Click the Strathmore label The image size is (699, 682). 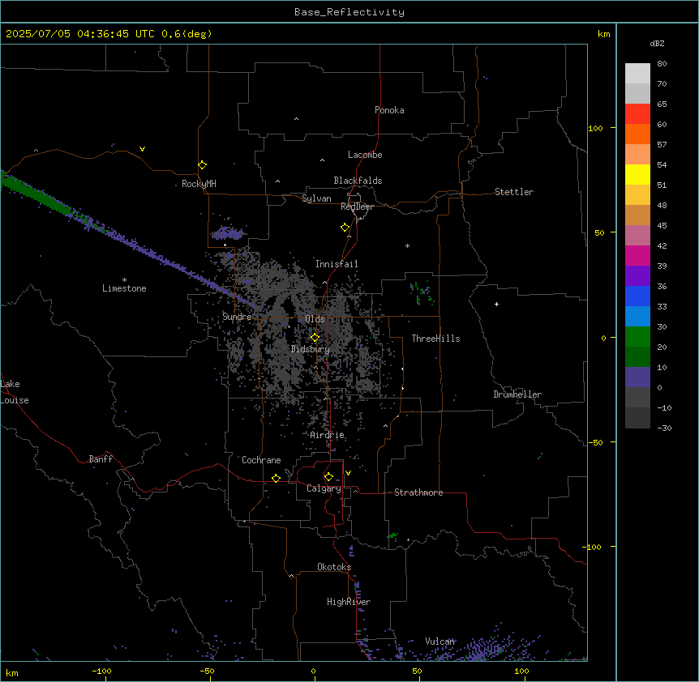point(418,492)
